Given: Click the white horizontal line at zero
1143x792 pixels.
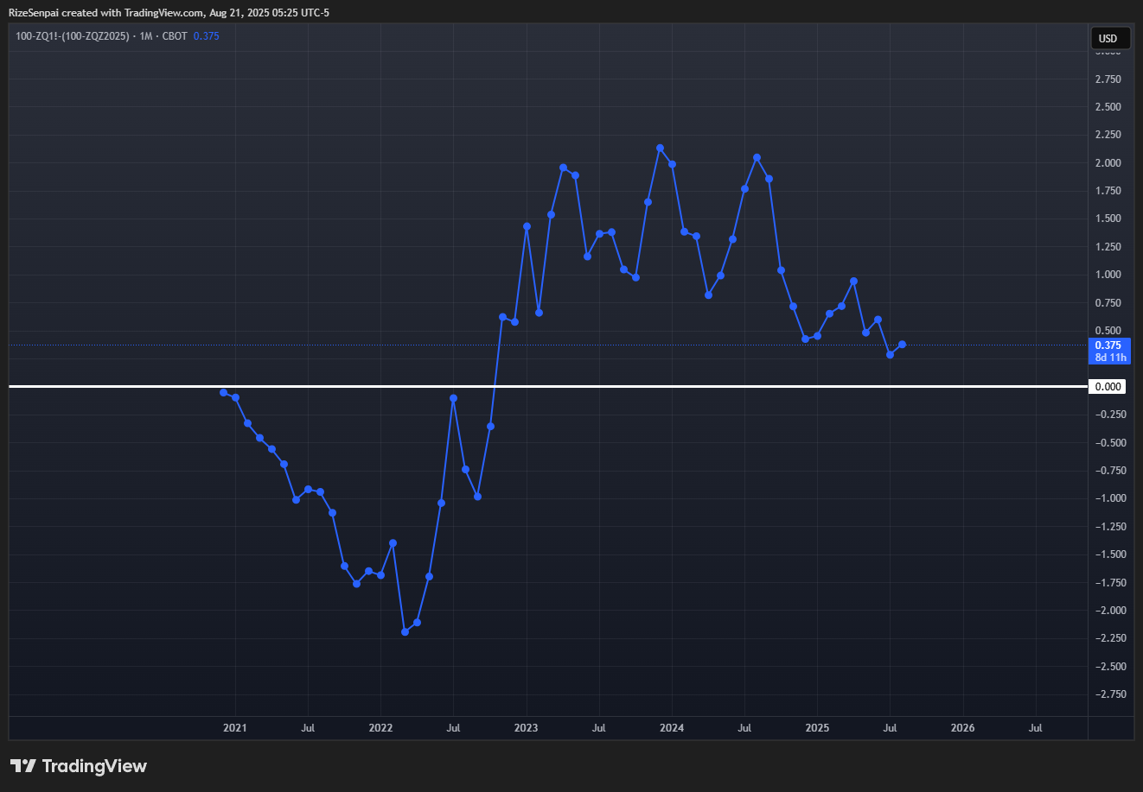Looking at the screenshot, I should click(x=548, y=386).
